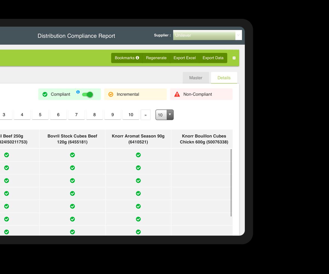Viewport: 329px width, 274px height.
Task: Click the table's vertical scrollbar
Action: point(231,182)
